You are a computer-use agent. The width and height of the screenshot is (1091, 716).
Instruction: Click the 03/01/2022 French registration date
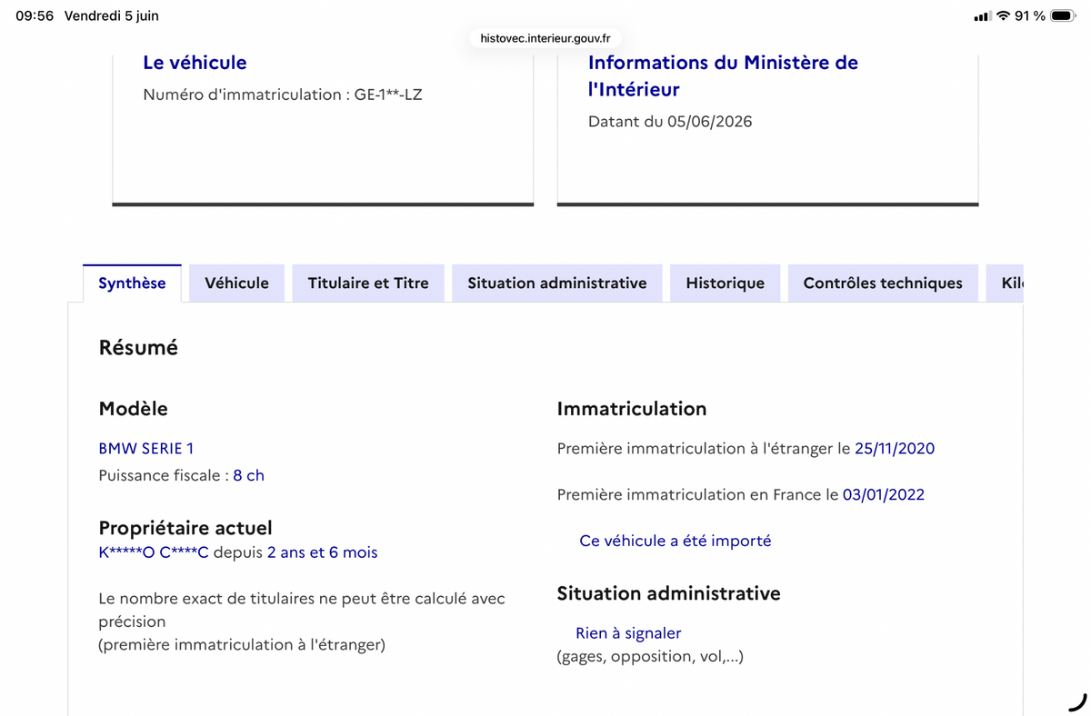tap(884, 495)
